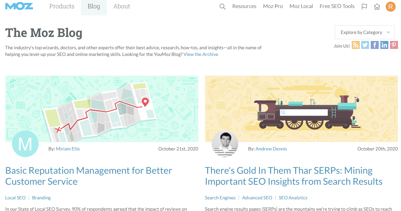Switch to the Blog tab
This screenshot has height=211, width=401.
pos(94,6)
